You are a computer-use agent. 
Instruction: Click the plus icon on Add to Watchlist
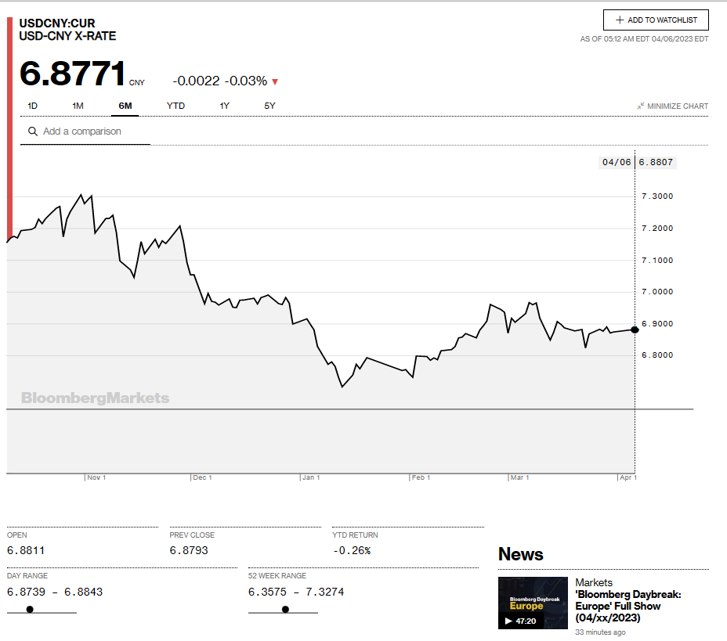click(x=620, y=20)
